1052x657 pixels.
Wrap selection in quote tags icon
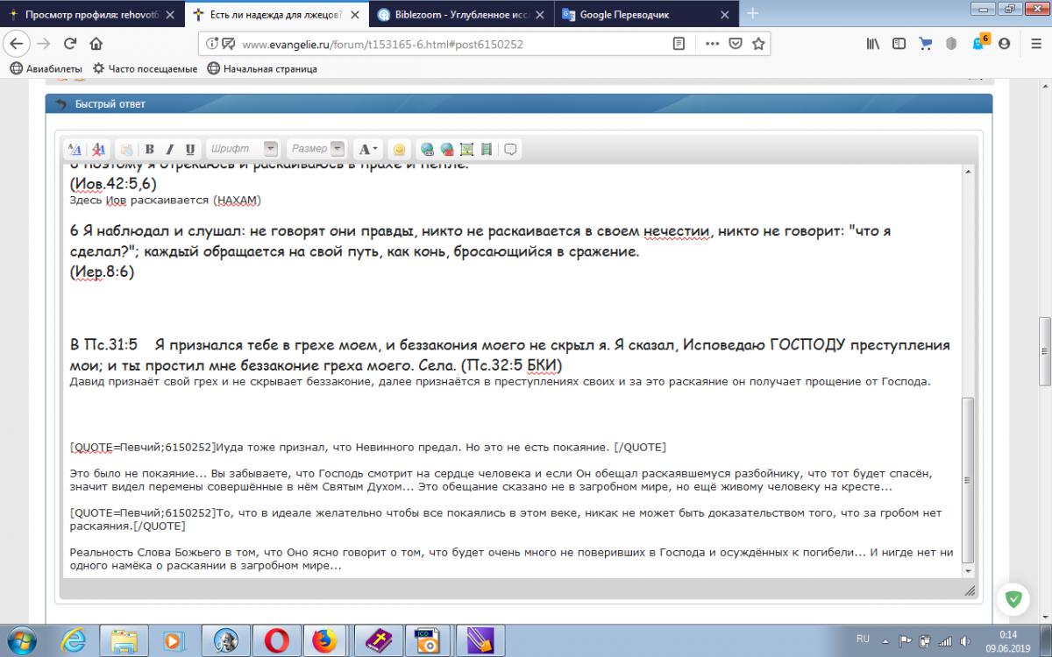(x=510, y=149)
